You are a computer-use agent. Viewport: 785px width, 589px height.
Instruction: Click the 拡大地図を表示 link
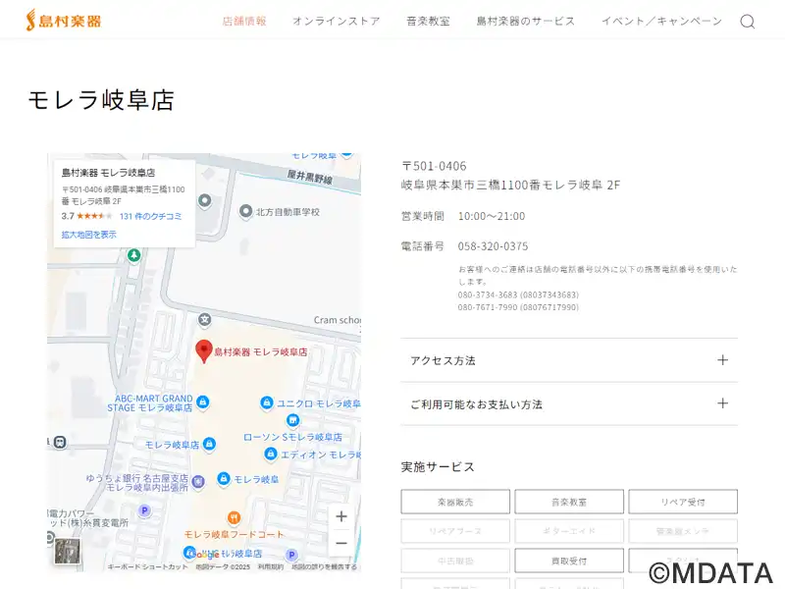pyautogui.click(x=88, y=235)
